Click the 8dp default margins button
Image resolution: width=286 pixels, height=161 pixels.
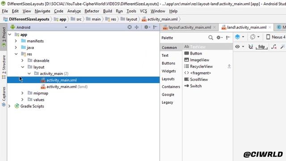(261, 47)
